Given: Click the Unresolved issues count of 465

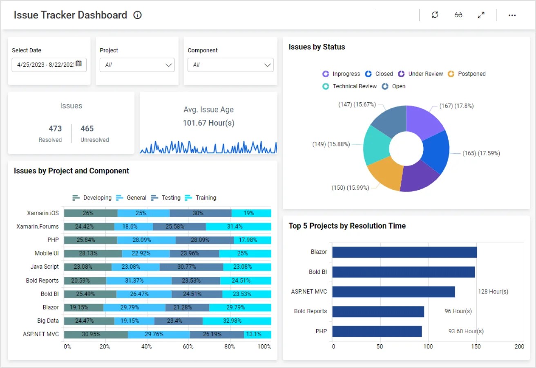Looking at the screenshot, I should (87, 128).
